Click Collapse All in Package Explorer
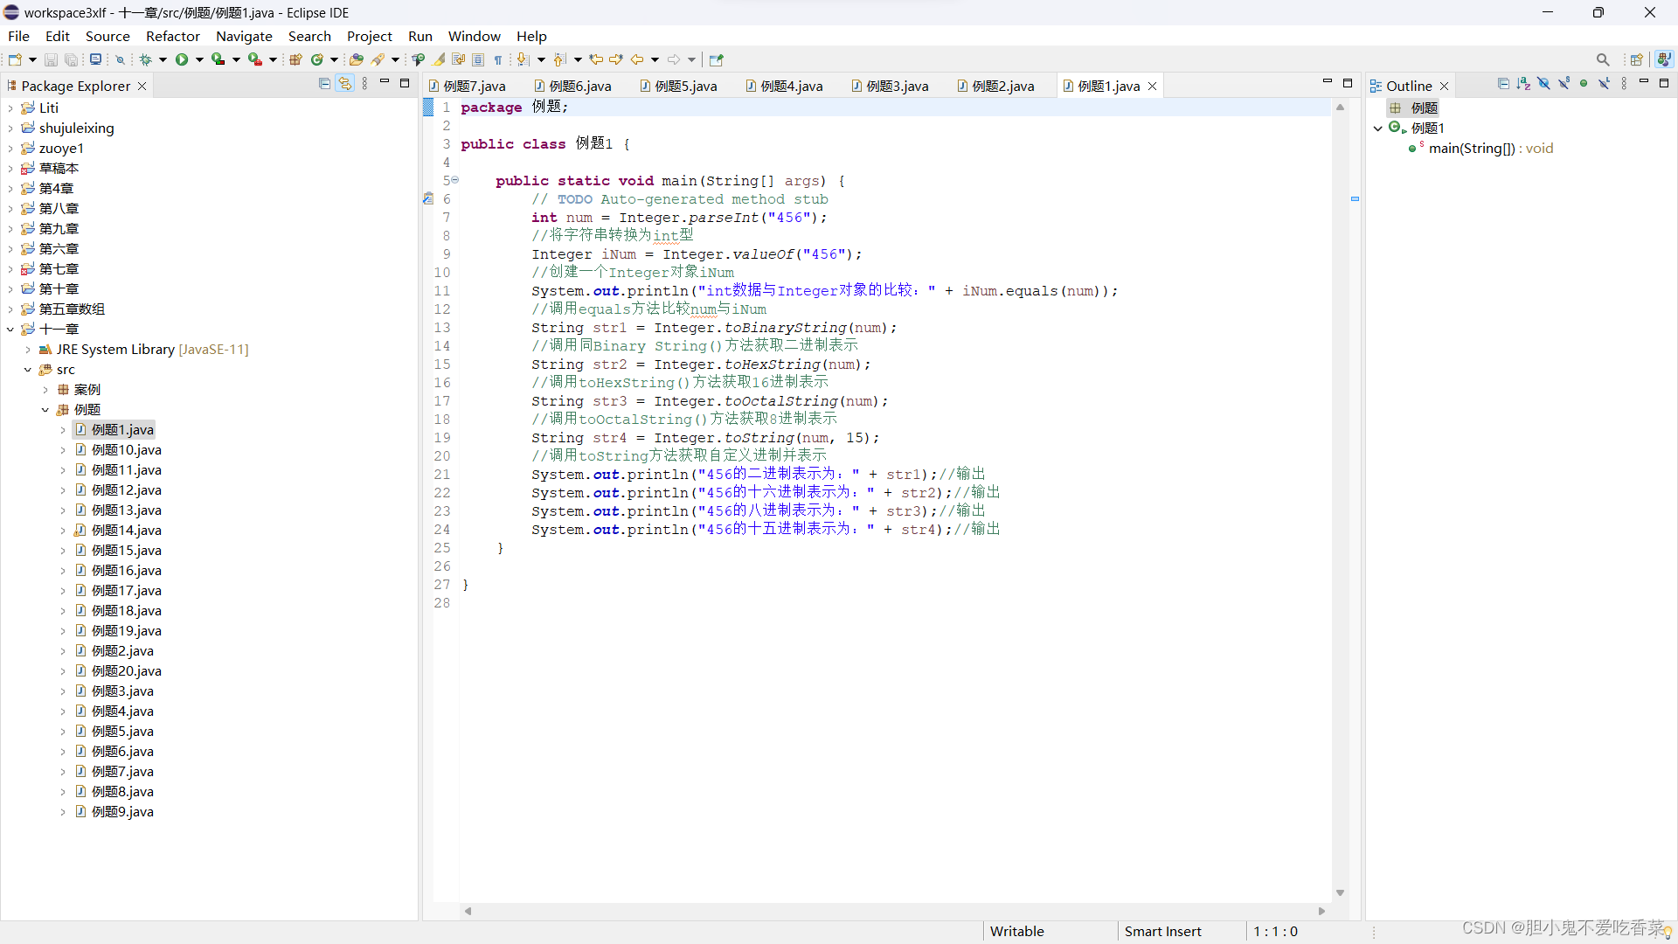This screenshot has width=1678, height=944. click(325, 84)
